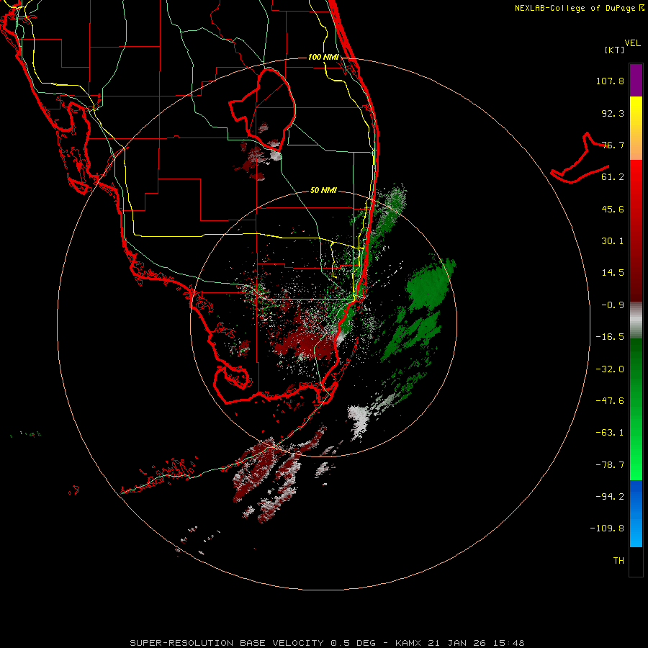Click the [KT] units label
Image resolution: width=648 pixels, height=648 pixels.
tap(615, 50)
